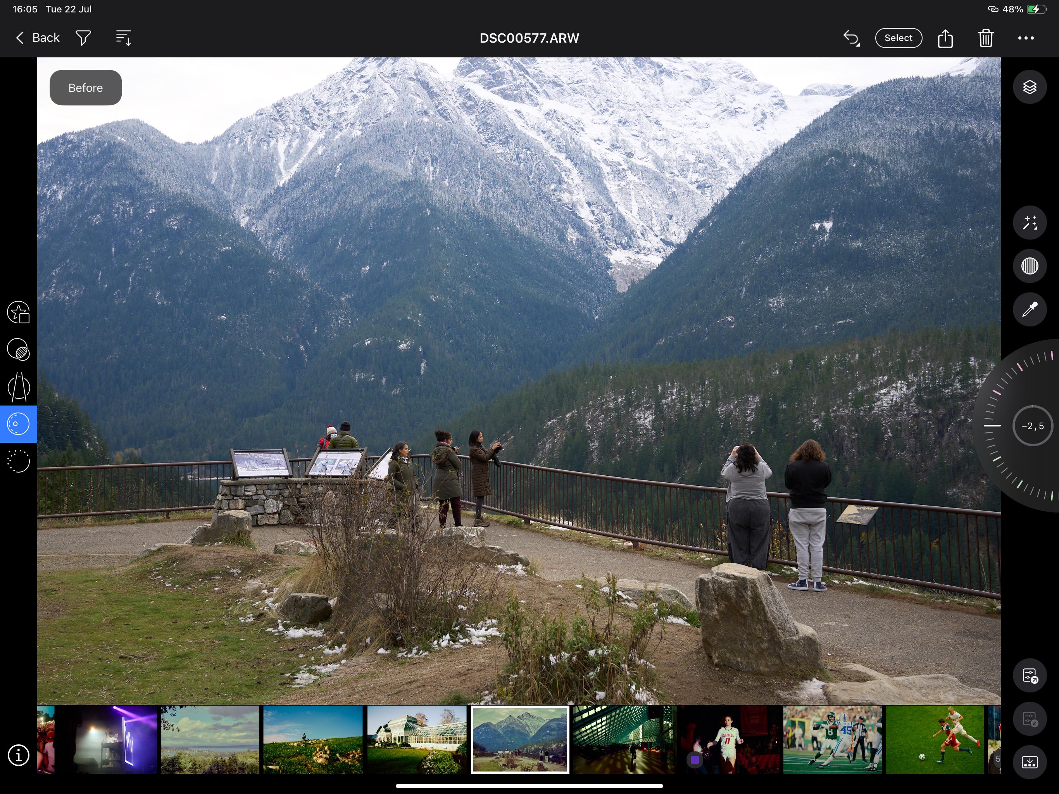Select the soccer players thumbnail
The width and height of the screenshot is (1059, 794).
(935, 739)
